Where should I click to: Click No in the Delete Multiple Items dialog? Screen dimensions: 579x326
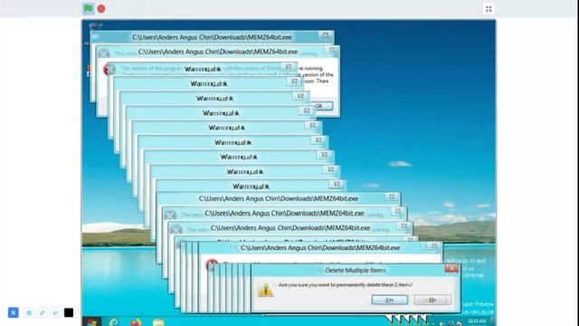432,300
